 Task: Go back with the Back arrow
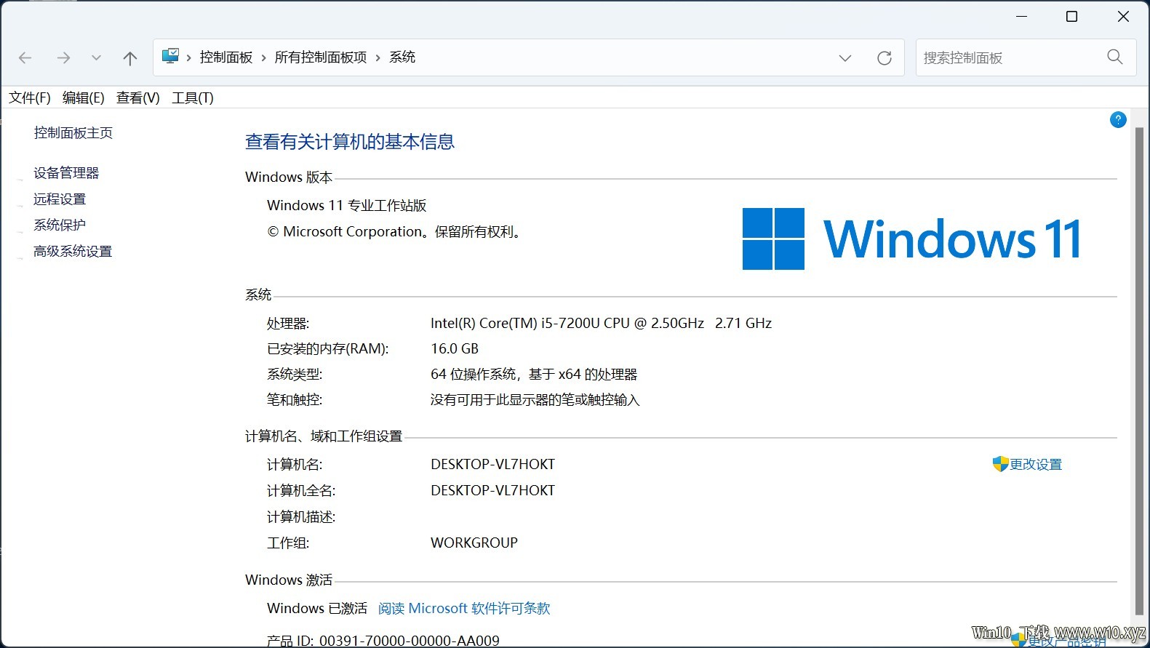(25, 58)
